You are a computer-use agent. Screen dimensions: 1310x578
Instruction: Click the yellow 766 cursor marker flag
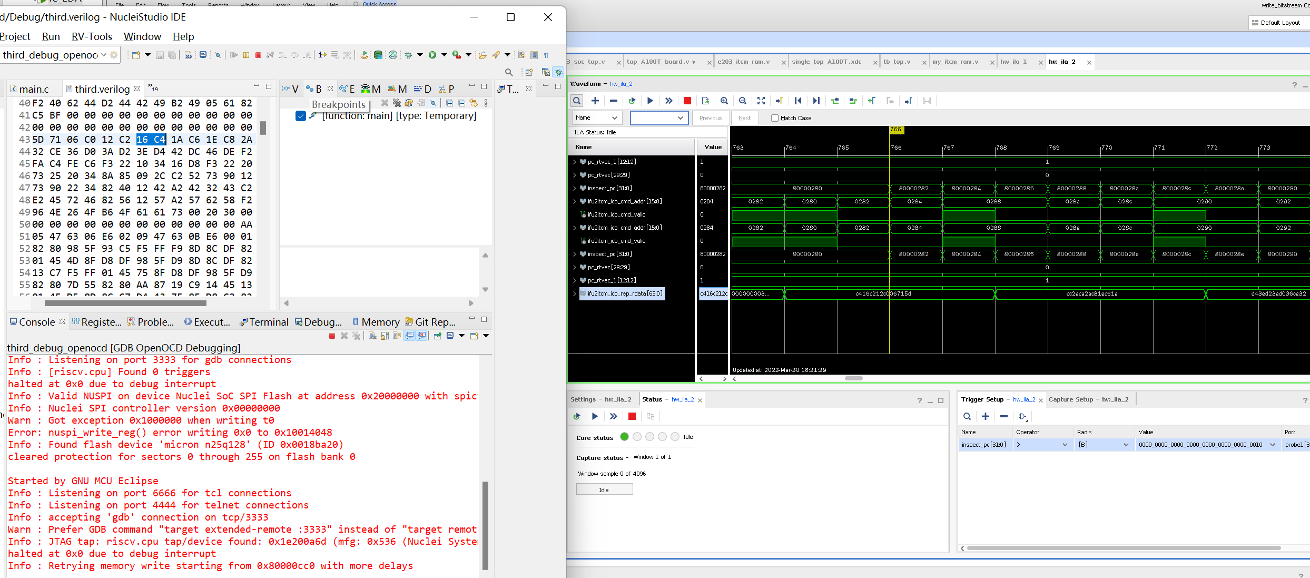coord(895,130)
